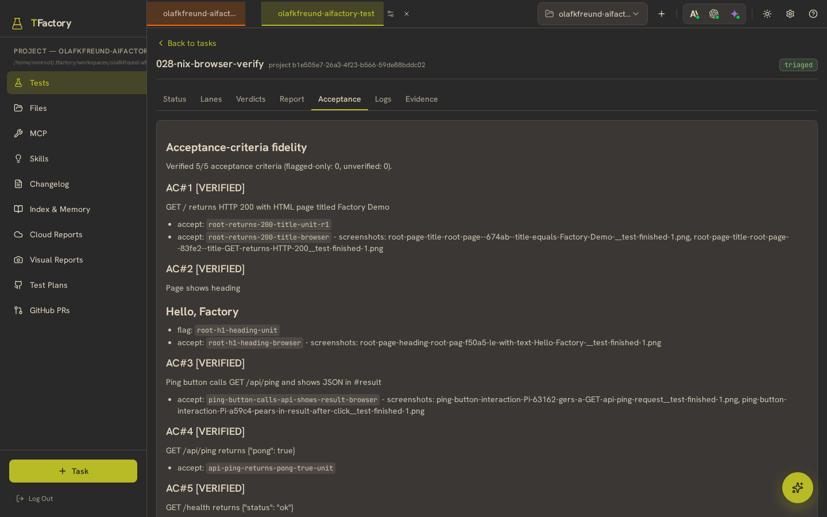
Task: Open Test Plans page
Action: tap(77, 285)
